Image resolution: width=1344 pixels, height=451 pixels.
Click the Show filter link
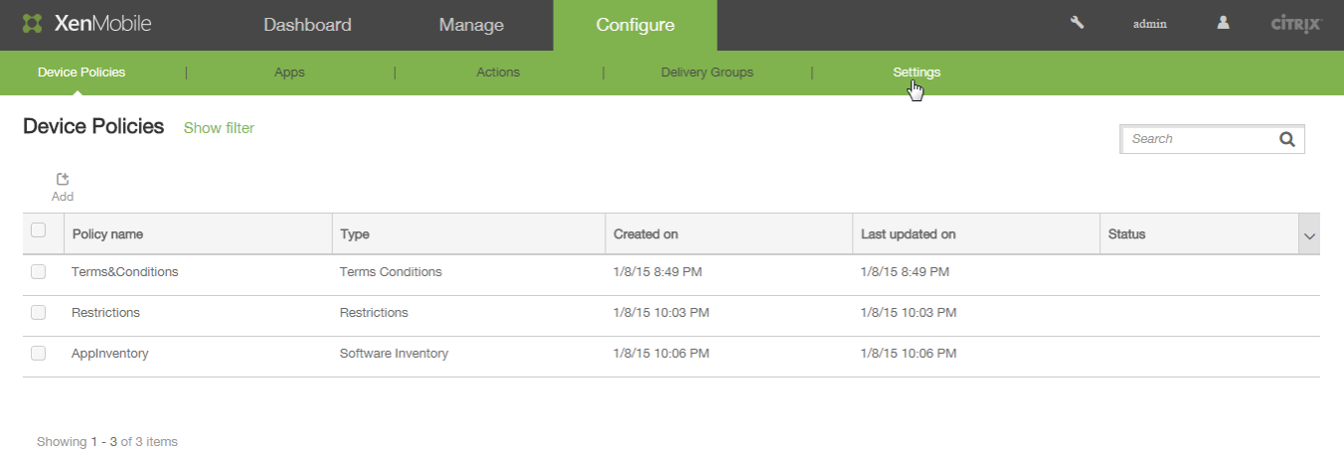(x=219, y=128)
